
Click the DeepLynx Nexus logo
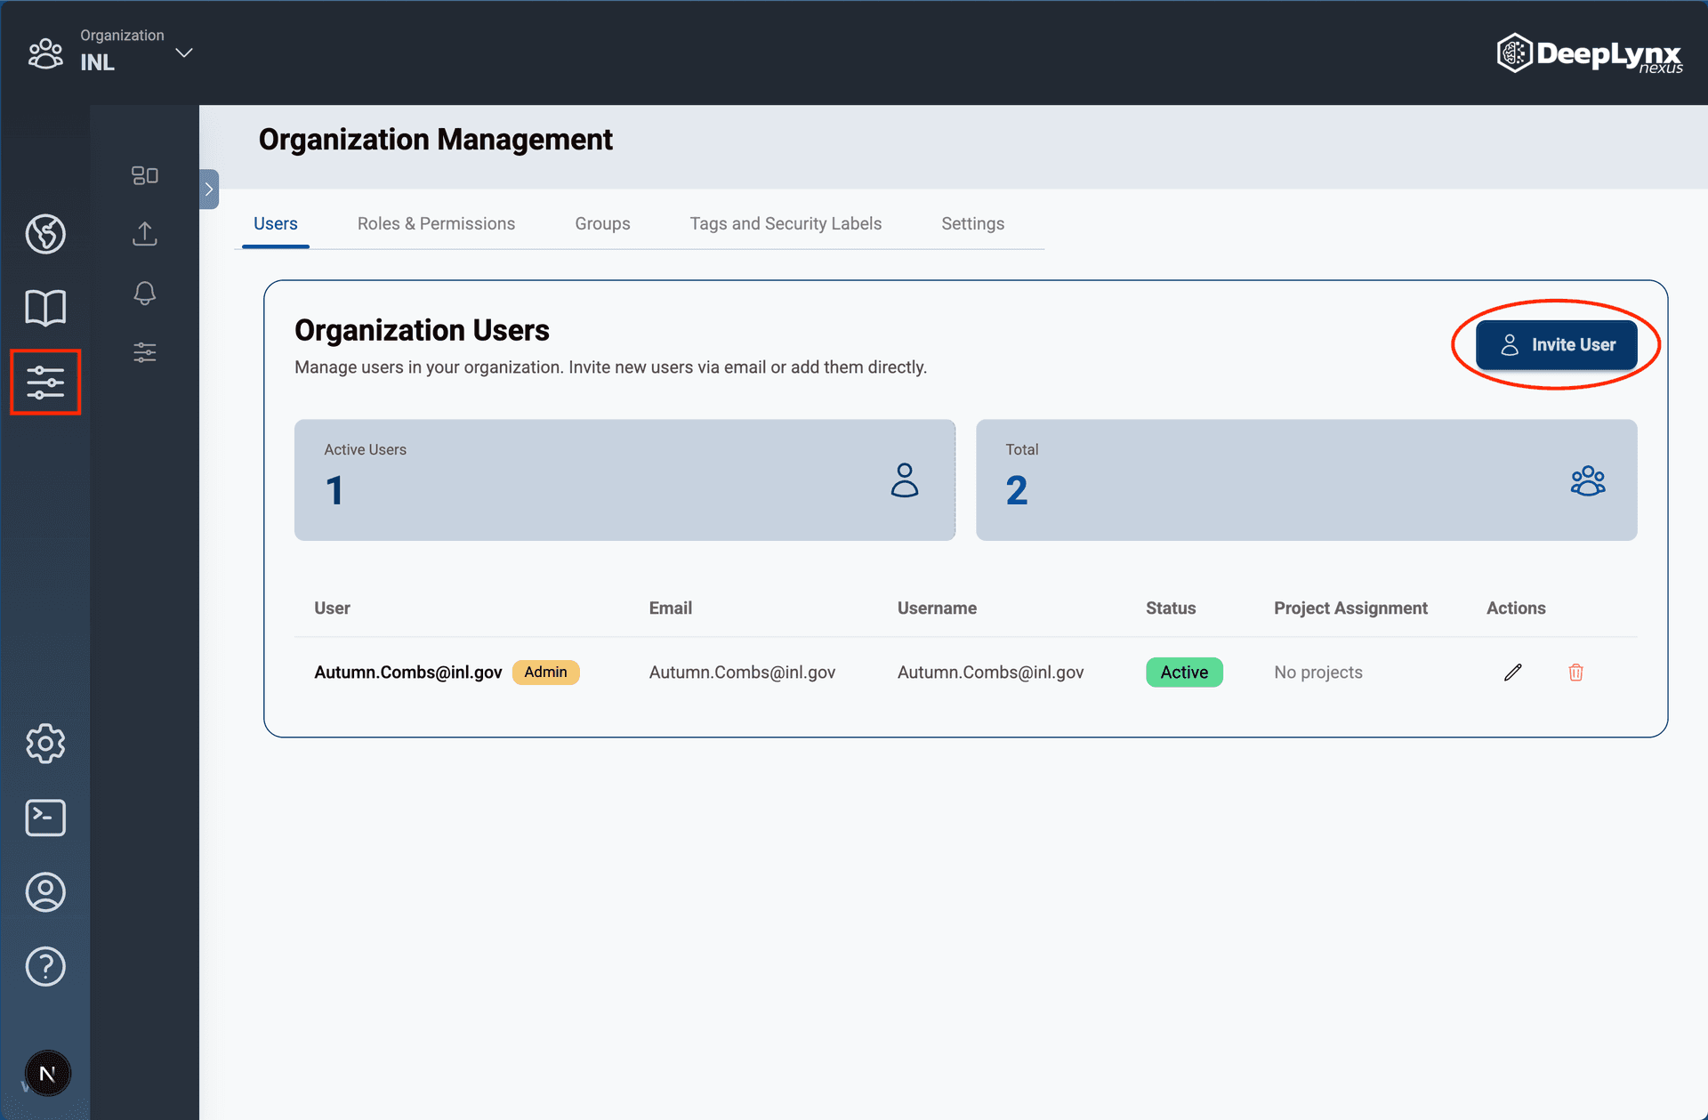pyautogui.click(x=1589, y=53)
